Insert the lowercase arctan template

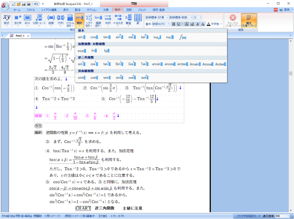point(182,64)
